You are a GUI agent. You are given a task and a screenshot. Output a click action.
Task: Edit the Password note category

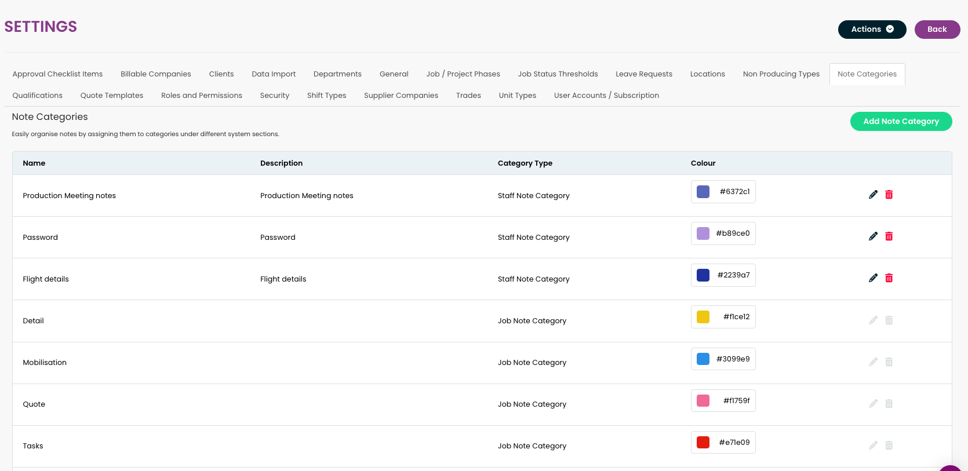pyautogui.click(x=873, y=236)
